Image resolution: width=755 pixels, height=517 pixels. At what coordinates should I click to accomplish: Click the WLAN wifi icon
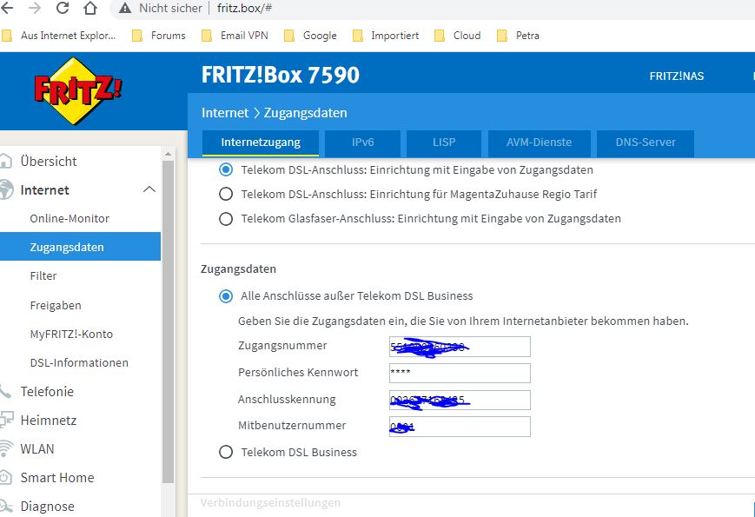[x=6, y=448]
